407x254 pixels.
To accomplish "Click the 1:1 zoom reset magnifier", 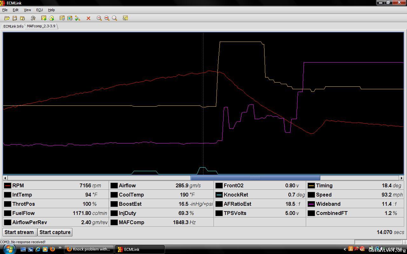I will pyautogui.click(x=99, y=18).
